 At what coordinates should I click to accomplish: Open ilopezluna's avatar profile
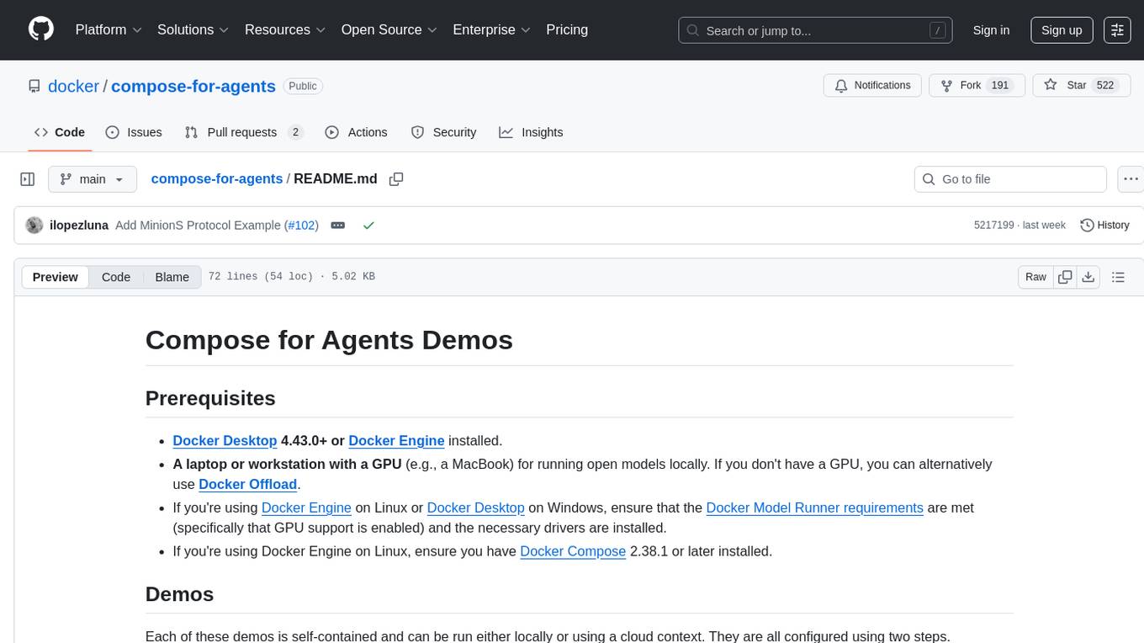(34, 226)
